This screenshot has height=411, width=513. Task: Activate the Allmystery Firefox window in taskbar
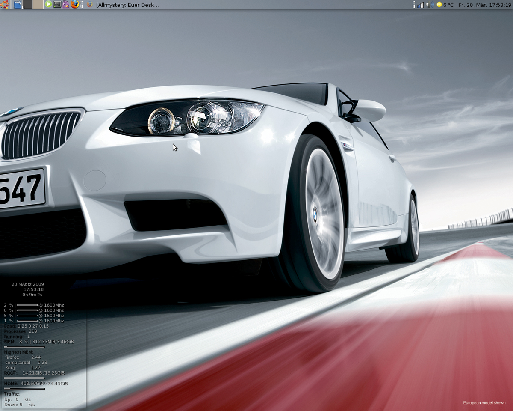[123, 5]
